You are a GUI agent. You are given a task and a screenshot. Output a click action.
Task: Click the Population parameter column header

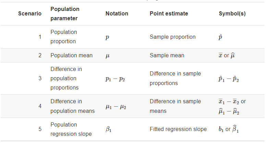click(x=65, y=14)
